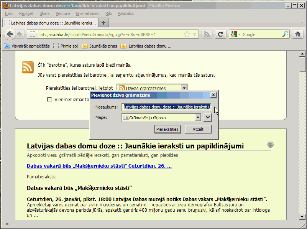Close the Pievienot dzīvo grāmatzīmi dialog
The height and width of the screenshot is (229, 307).
(x=213, y=95)
